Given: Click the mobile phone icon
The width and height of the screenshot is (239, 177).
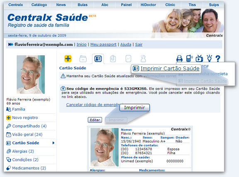Looking at the screenshot, I should point(189,58).
